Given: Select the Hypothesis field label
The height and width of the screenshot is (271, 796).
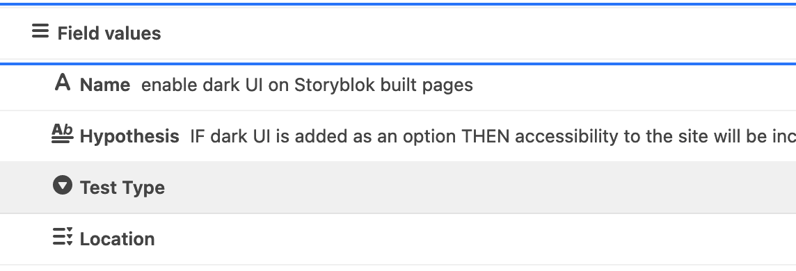Looking at the screenshot, I should [x=129, y=136].
